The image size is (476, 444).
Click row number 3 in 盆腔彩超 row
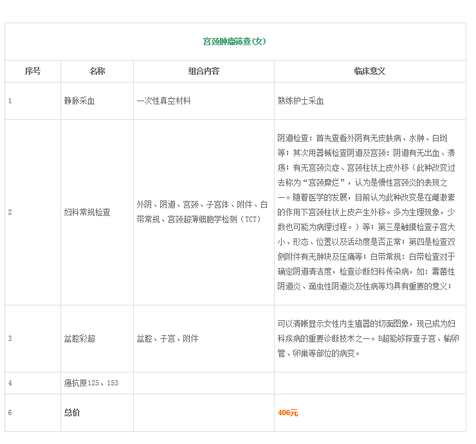10,338
